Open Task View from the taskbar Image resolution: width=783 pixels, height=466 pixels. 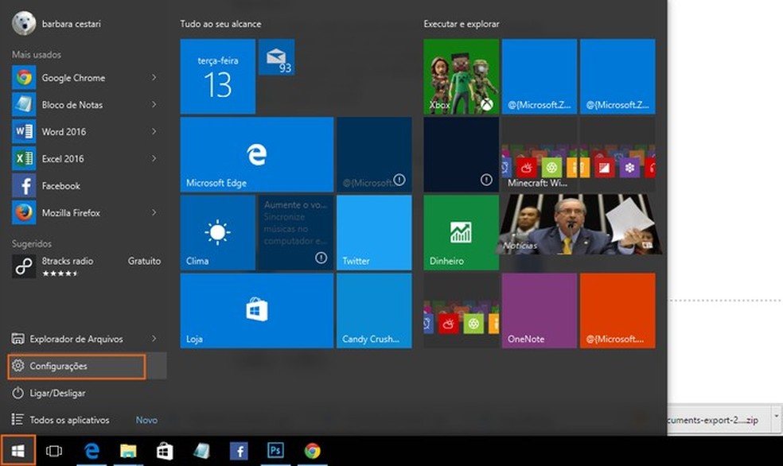[53, 451]
